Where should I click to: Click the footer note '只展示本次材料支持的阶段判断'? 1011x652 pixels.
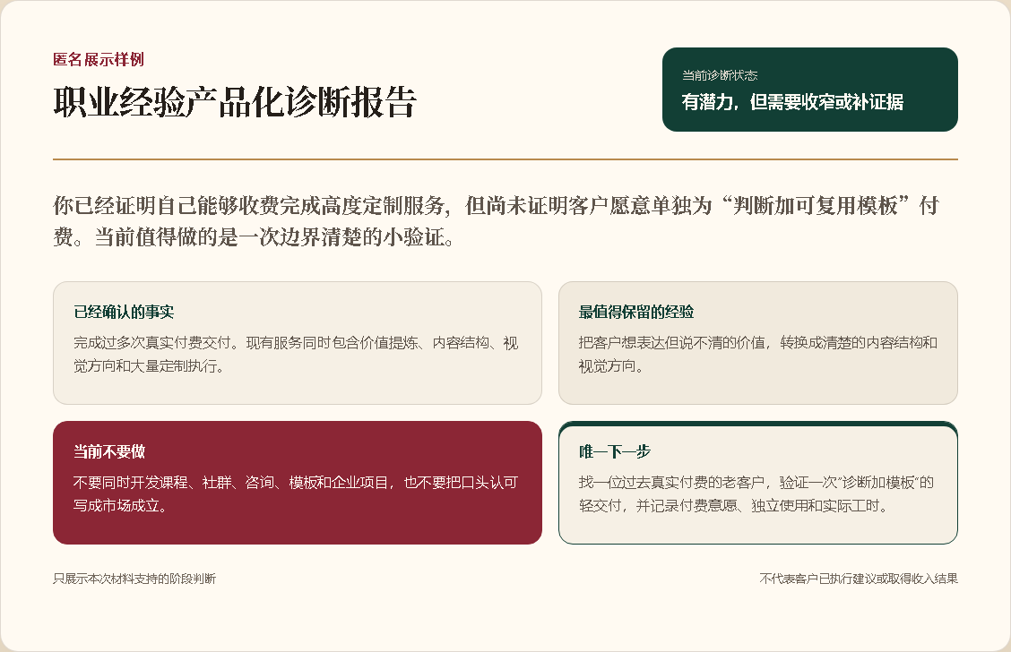click(x=134, y=579)
